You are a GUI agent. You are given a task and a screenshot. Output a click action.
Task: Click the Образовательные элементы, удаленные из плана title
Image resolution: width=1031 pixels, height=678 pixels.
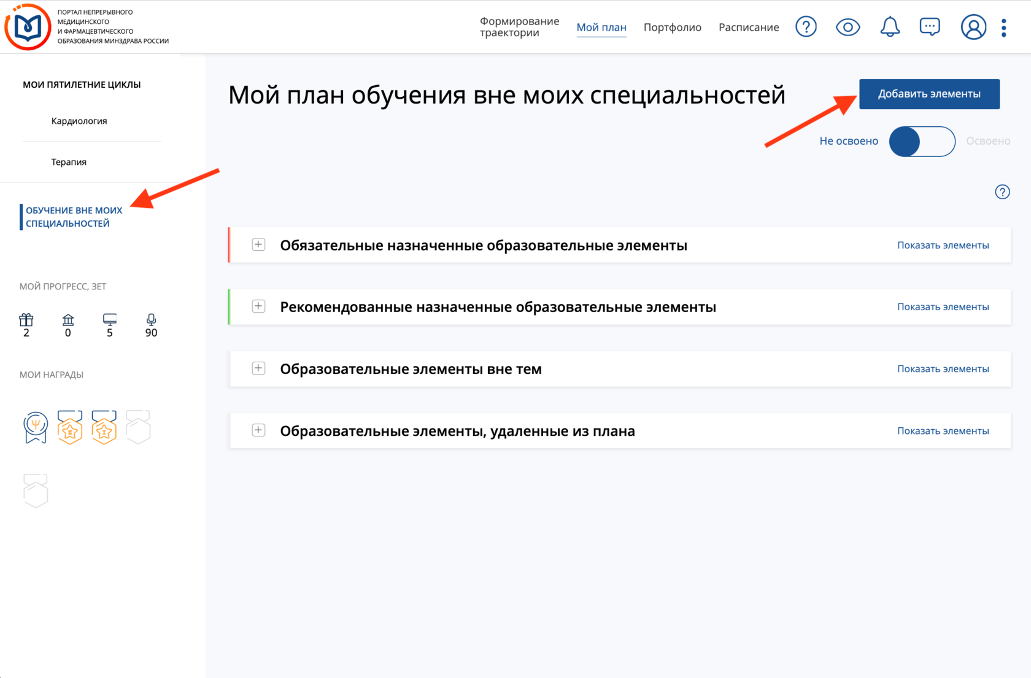457,431
